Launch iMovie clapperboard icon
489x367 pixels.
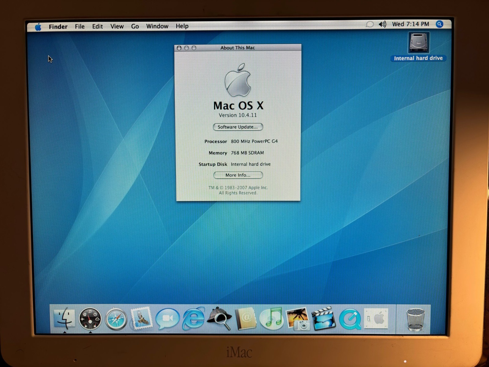point(323,319)
